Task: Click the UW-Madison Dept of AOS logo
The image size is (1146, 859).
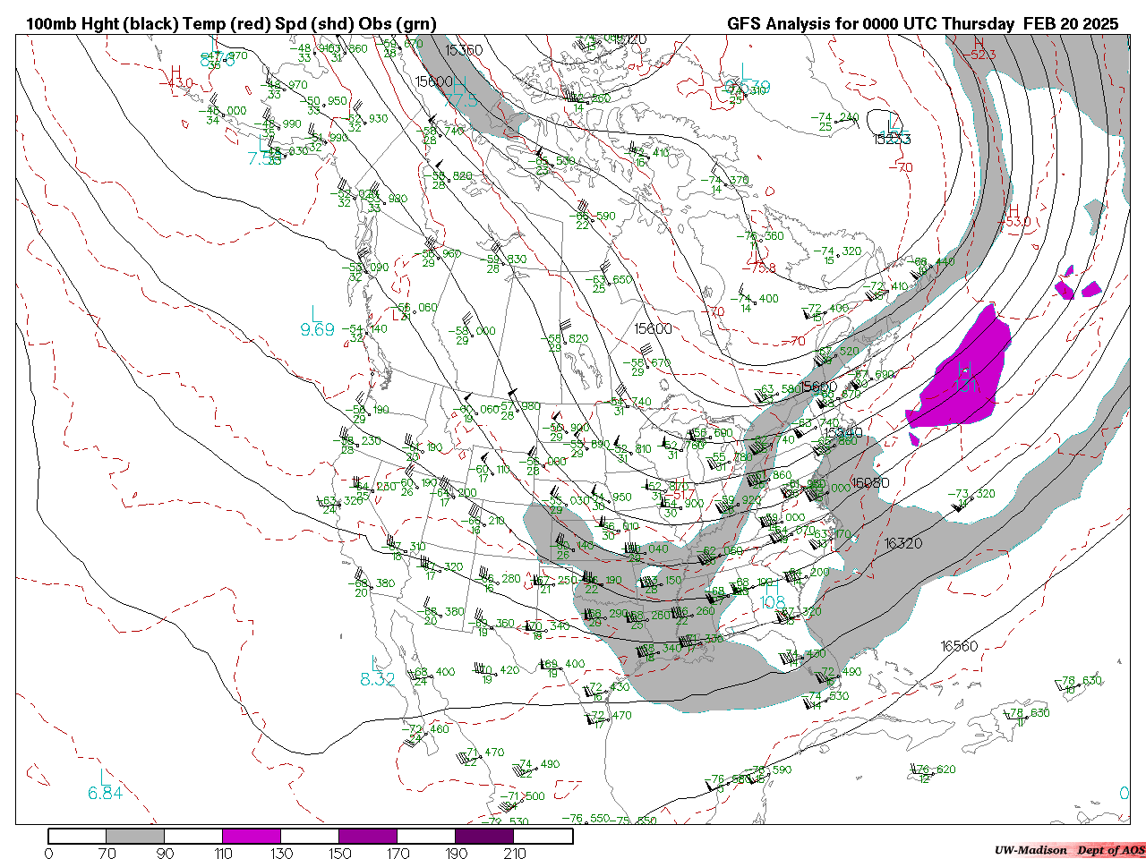Action: [x=1069, y=850]
